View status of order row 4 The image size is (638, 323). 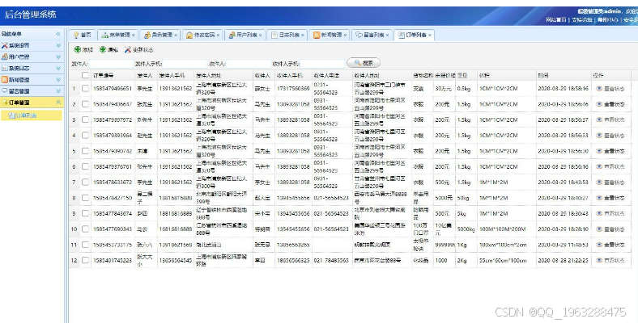610,136
